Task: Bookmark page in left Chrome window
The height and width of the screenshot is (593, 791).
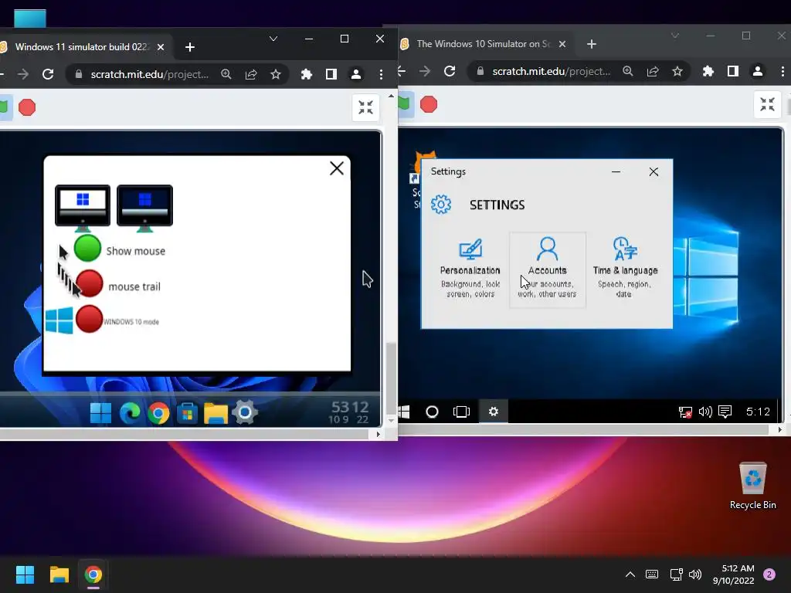Action: pyautogui.click(x=276, y=75)
